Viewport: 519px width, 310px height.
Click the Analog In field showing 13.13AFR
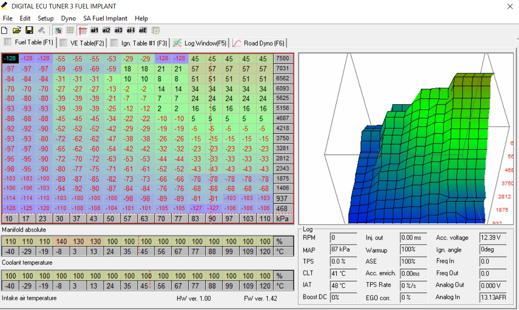tap(493, 297)
